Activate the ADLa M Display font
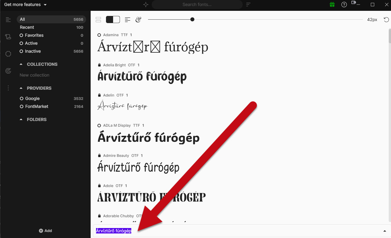 click(99, 126)
